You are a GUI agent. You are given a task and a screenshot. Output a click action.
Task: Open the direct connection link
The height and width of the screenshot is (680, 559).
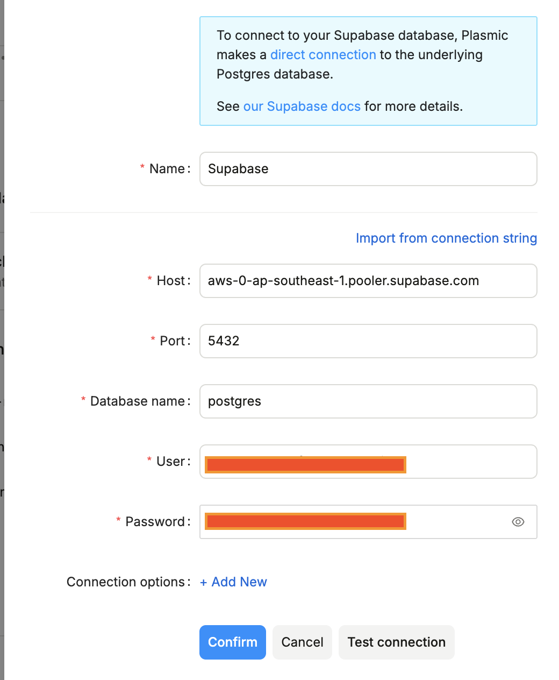323,55
